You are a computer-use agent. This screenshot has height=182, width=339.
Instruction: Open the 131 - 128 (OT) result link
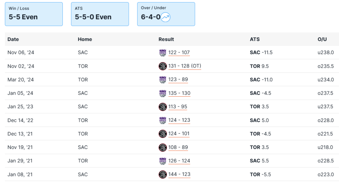click(185, 66)
